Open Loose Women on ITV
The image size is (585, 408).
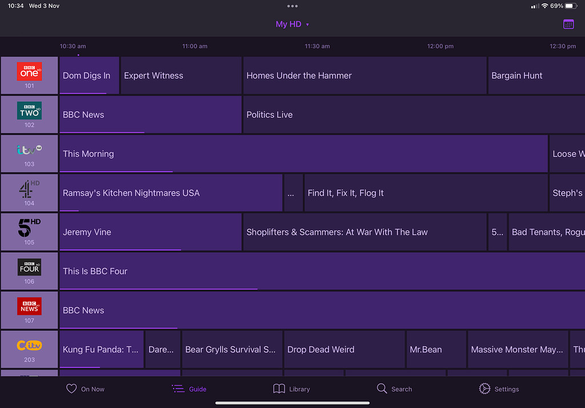(567, 153)
